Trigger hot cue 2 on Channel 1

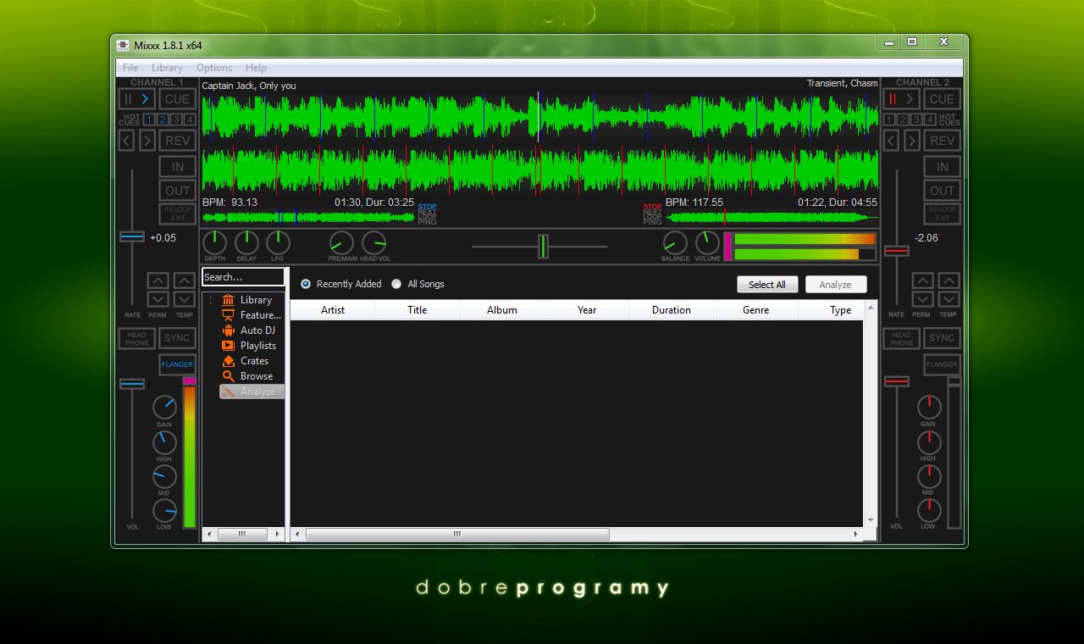tap(163, 119)
